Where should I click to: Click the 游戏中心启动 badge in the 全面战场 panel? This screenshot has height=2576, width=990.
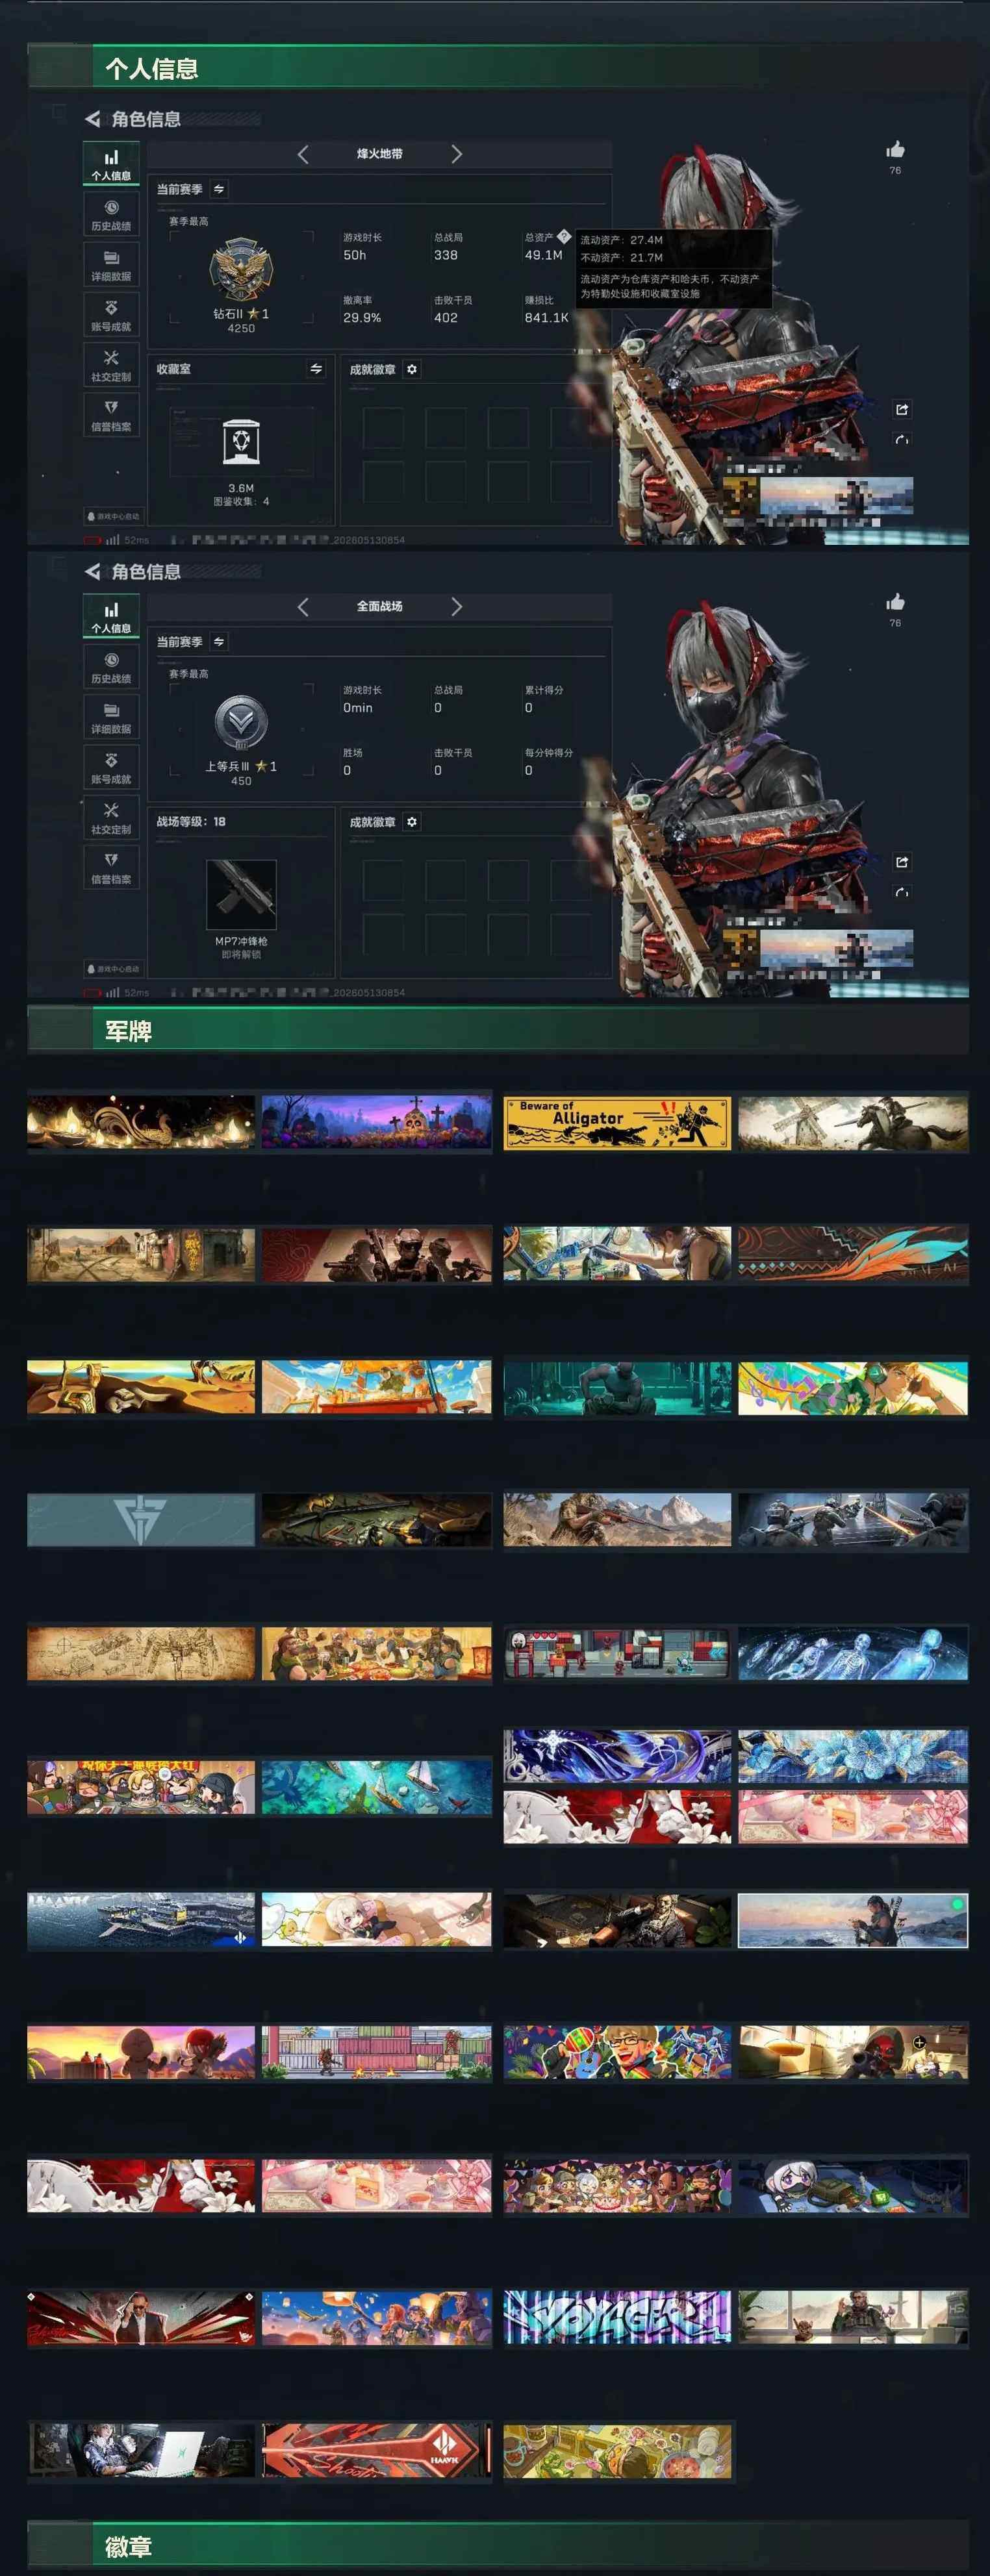(113, 969)
